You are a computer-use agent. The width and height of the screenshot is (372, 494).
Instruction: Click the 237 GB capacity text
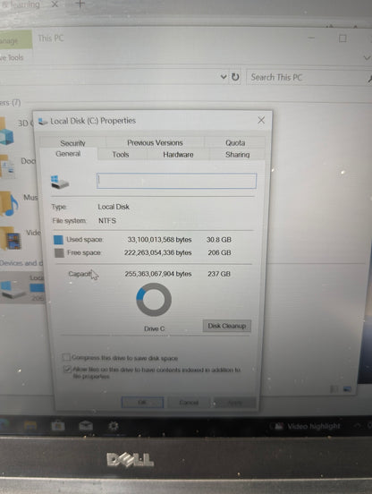219,274
